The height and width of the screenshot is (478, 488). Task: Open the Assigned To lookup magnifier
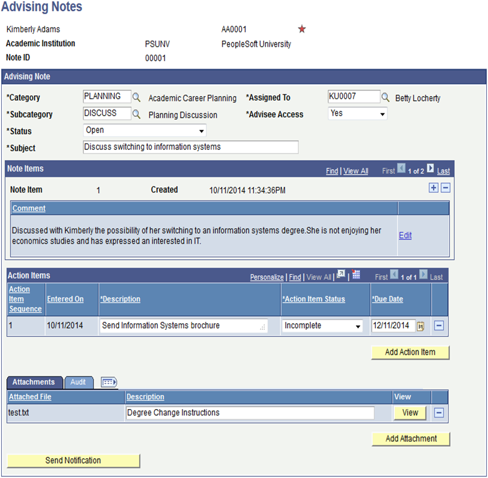pos(386,96)
